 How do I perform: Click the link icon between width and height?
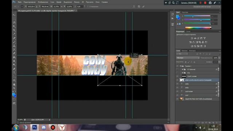pos(62,7)
